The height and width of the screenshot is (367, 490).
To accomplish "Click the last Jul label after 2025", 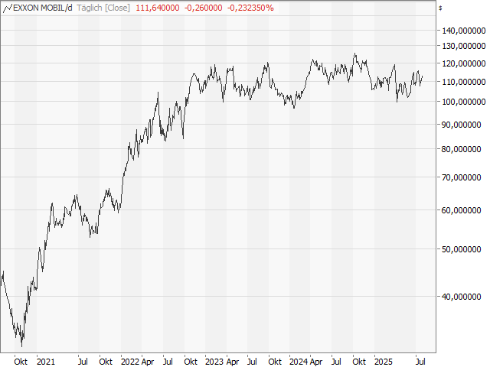I will 420,362.
